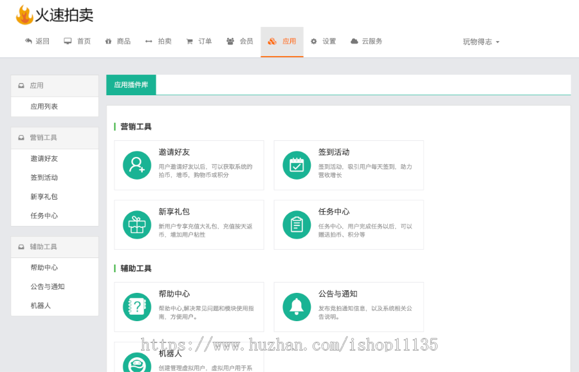Open the 云服务 menu item
Image resolution: width=579 pixels, height=372 pixels.
tap(366, 41)
